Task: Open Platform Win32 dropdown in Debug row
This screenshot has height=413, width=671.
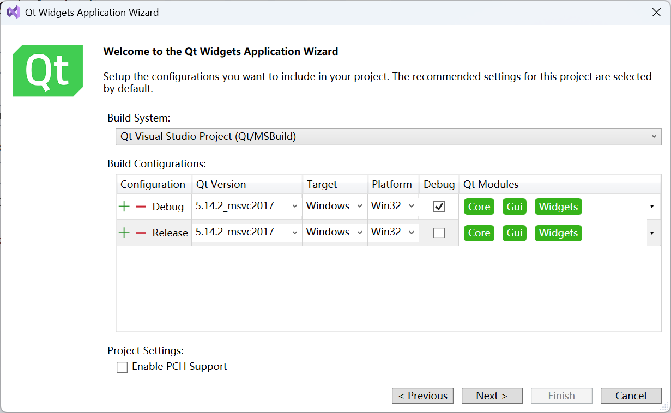Action: 393,206
